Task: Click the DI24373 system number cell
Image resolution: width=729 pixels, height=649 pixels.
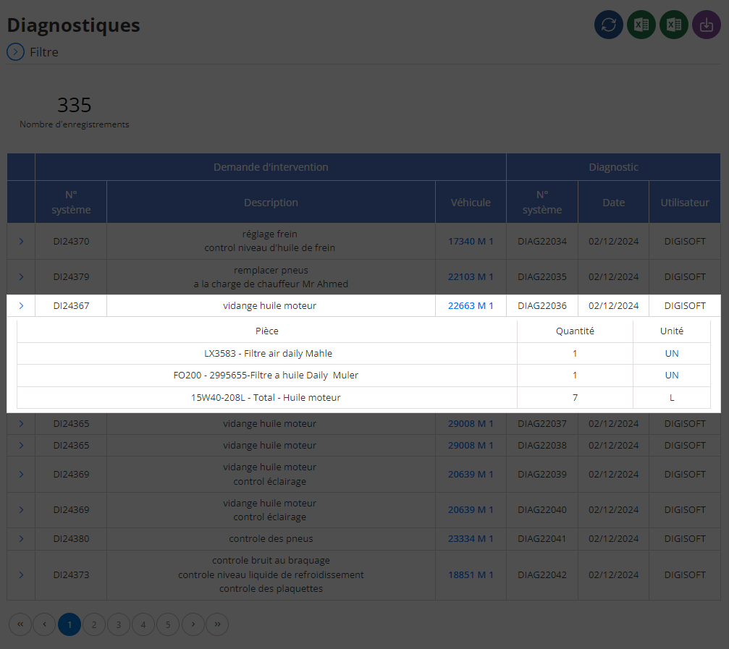Action: click(71, 574)
